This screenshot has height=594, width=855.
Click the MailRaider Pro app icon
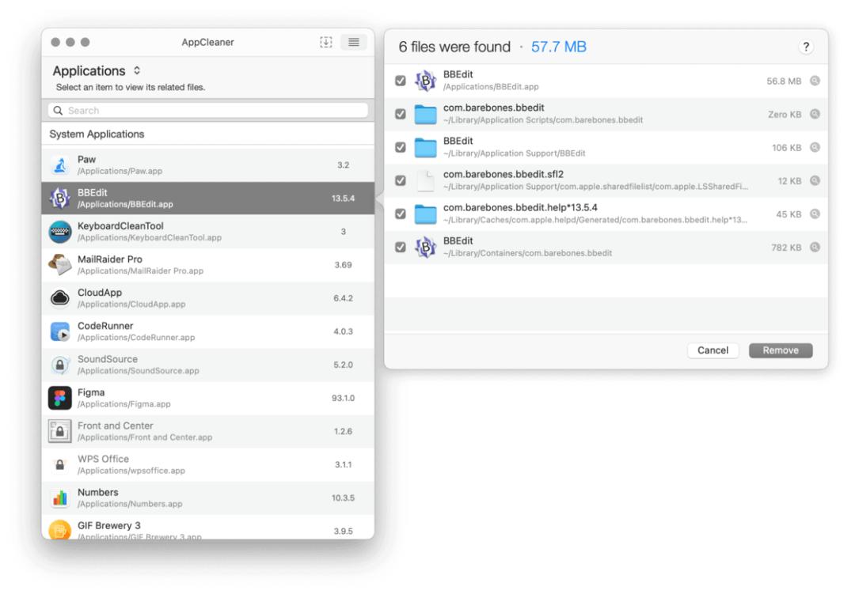click(60, 265)
